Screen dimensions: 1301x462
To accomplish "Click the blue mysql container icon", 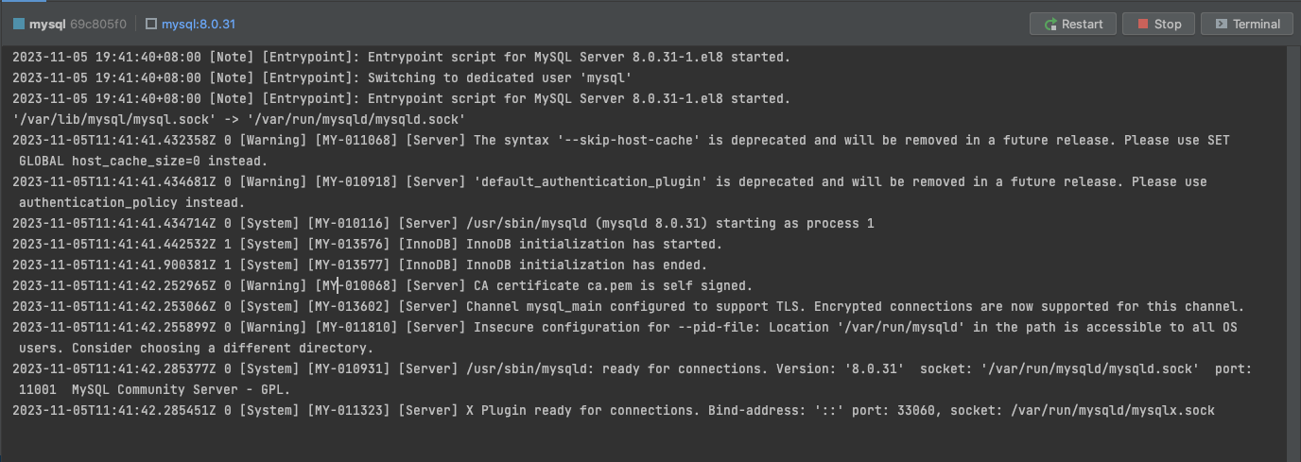I will [x=19, y=24].
